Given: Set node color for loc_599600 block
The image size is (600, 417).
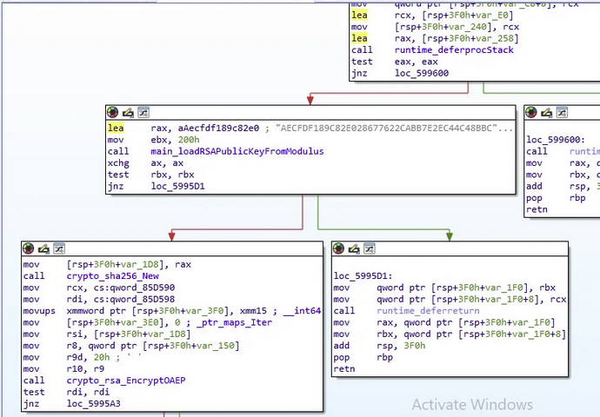Looking at the screenshot, I should [x=532, y=113].
